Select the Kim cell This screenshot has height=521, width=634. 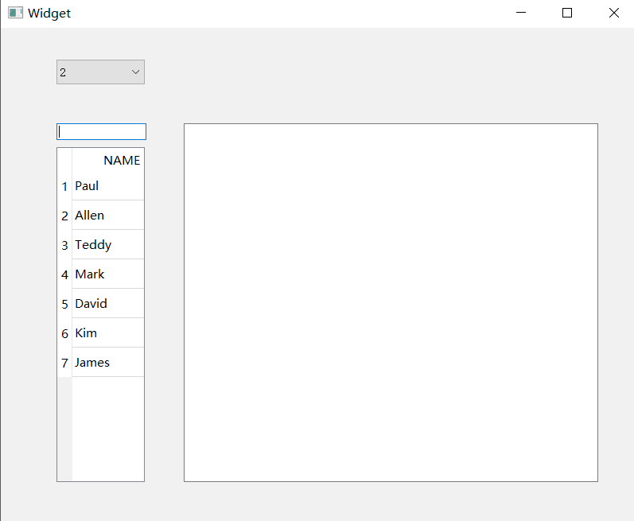pos(108,333)
